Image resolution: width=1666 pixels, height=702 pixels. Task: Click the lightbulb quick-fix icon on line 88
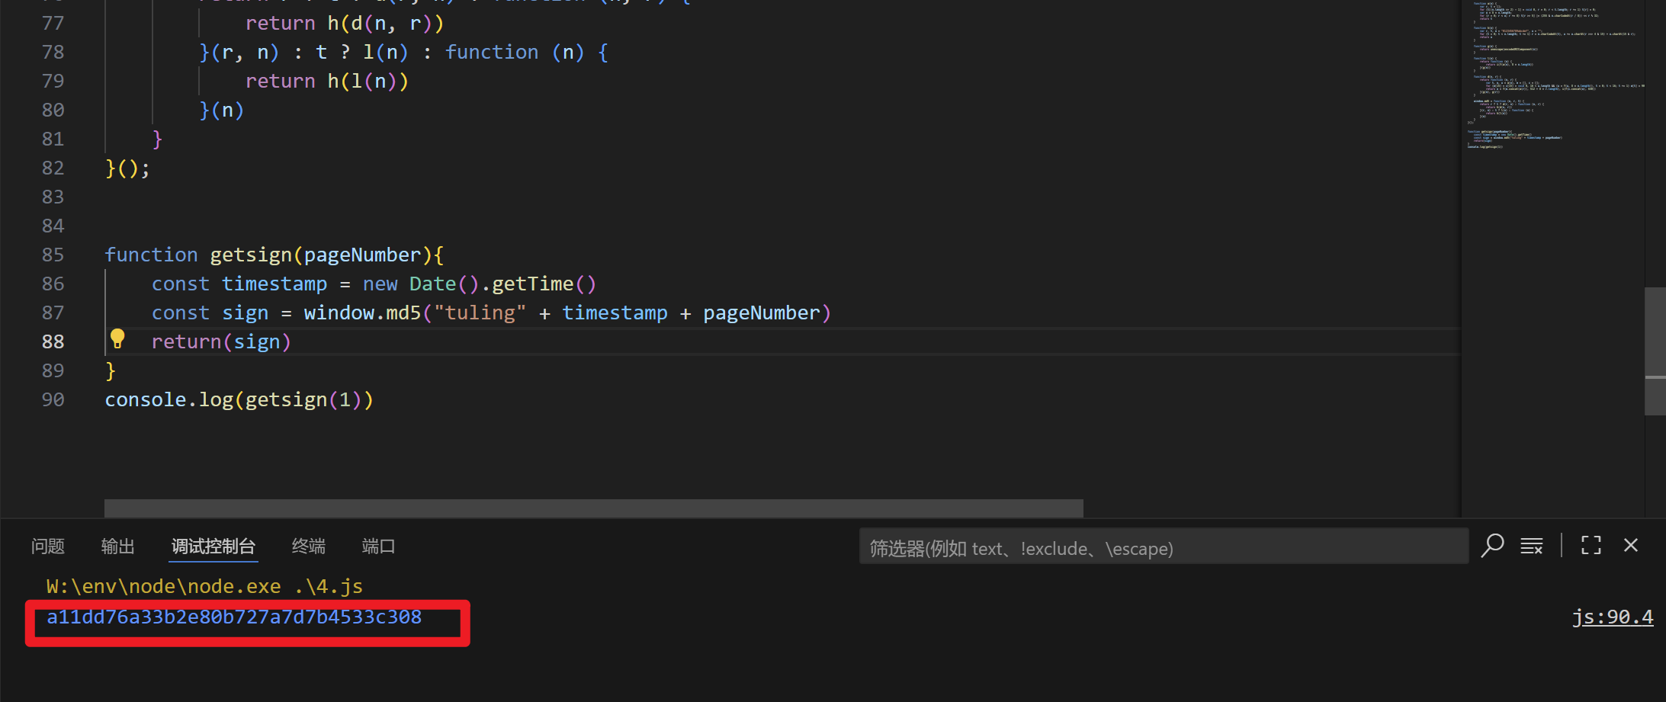[x=117, y=338]
